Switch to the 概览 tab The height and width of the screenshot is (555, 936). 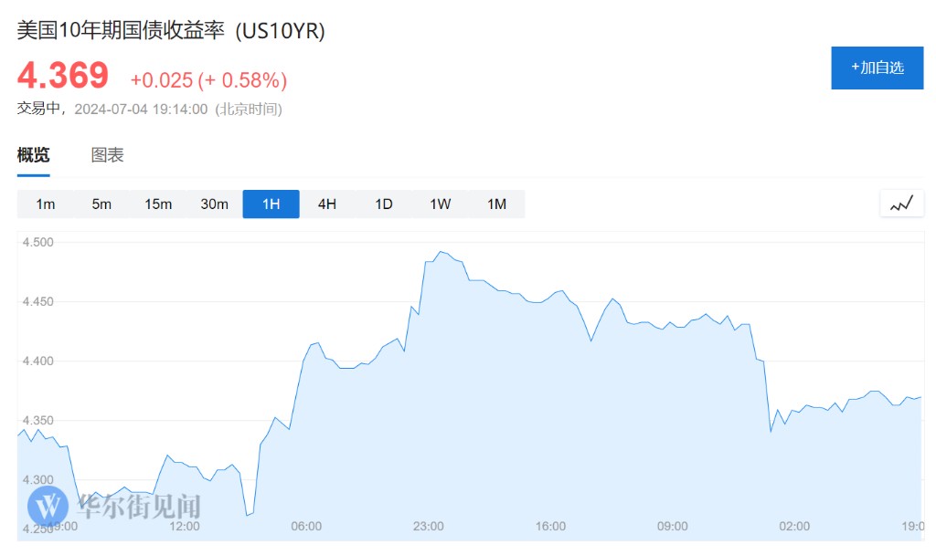coord(34,155)
